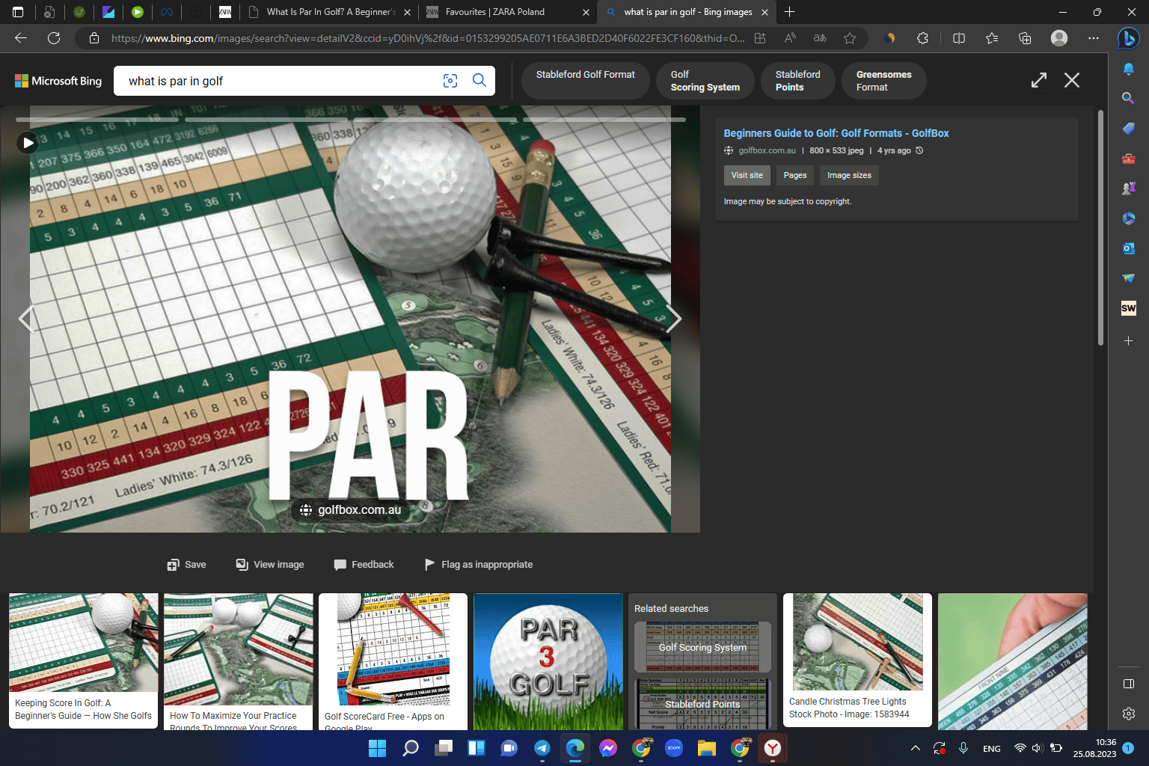Image resolution: width=1149 pixels, height=766 pixels.
Task: Flag image as inappropriate
Action: [x=479, y=565]
